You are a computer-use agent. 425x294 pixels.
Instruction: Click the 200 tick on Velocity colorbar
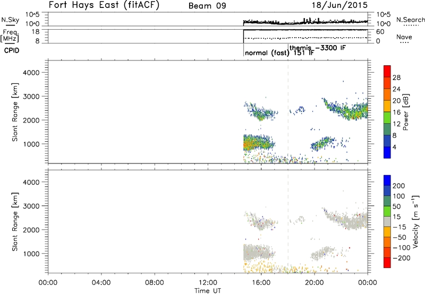pyautogui.click(x=399, y=186)
